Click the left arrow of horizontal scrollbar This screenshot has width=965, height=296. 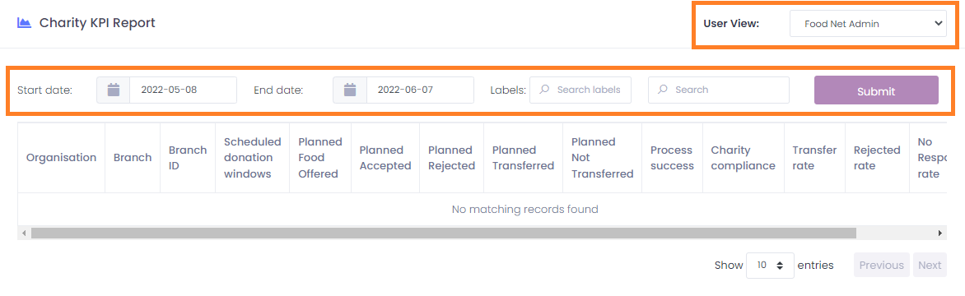tap(24, 234)
